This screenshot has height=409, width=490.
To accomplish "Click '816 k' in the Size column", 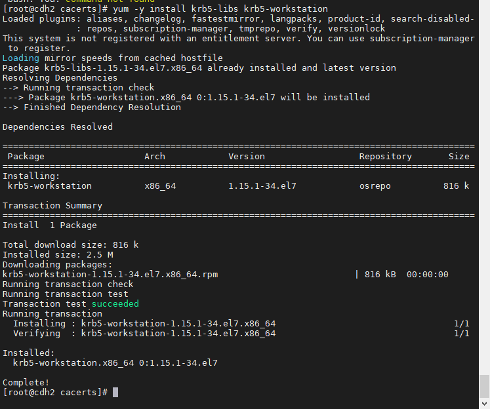I will point(457,186).
